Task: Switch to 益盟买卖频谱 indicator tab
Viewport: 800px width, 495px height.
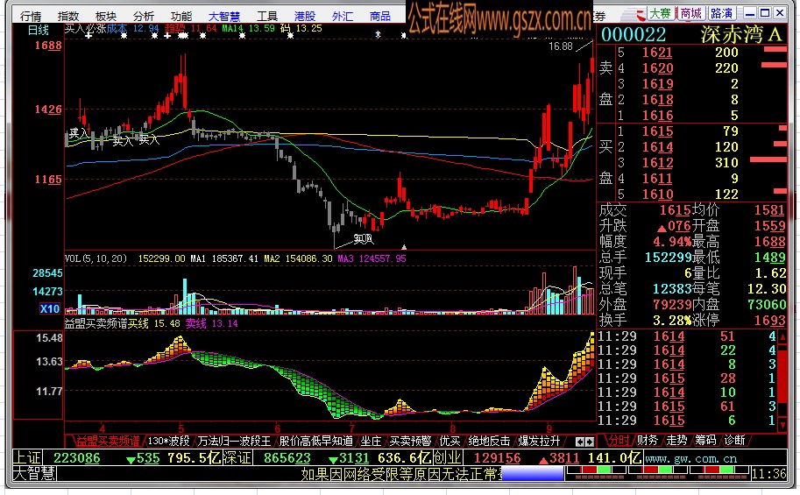Action: 108,441
